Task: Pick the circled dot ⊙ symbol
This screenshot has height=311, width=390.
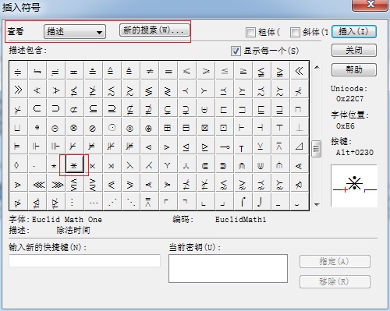Action: click(112, 127)
